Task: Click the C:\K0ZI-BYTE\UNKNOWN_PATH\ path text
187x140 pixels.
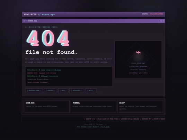Action: click(42, 27)
